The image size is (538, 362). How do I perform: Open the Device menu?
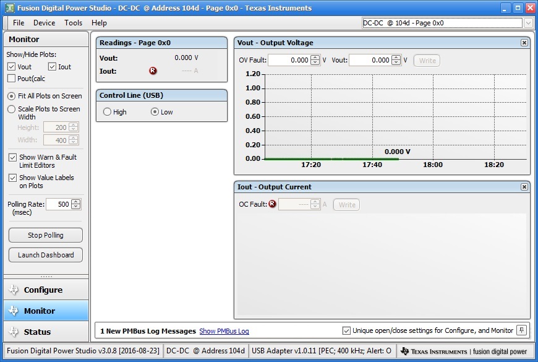[45, 23]
